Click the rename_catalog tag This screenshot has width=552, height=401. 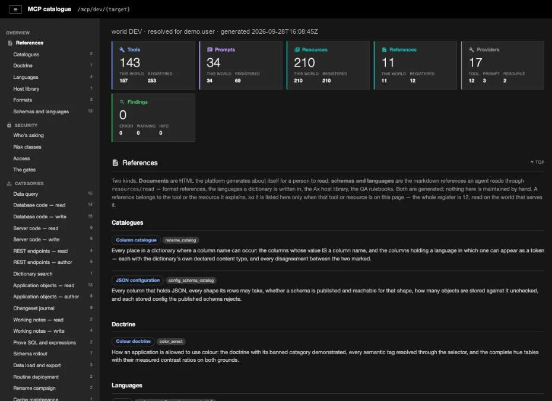click(180, 240)
